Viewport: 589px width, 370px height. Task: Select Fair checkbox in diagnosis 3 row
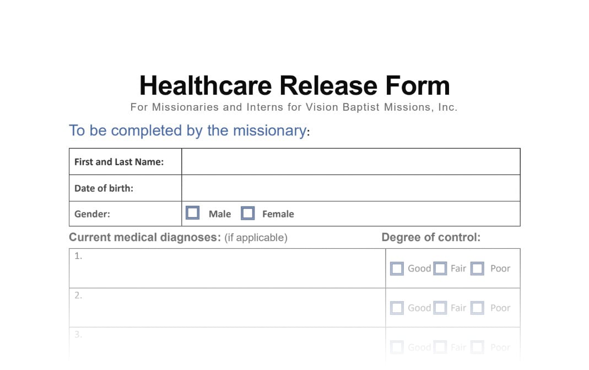pyautogui.click(x=440, y=347)
